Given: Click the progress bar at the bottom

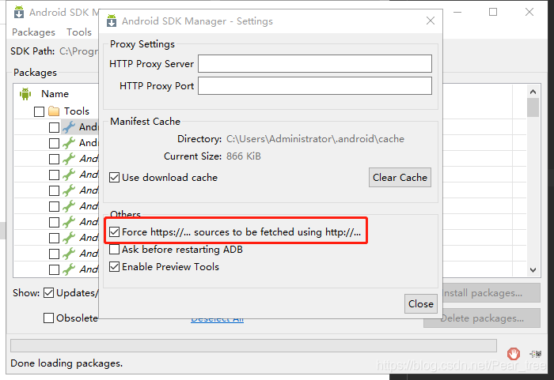Looking at the screenshot, I should [x=253, y=345].
